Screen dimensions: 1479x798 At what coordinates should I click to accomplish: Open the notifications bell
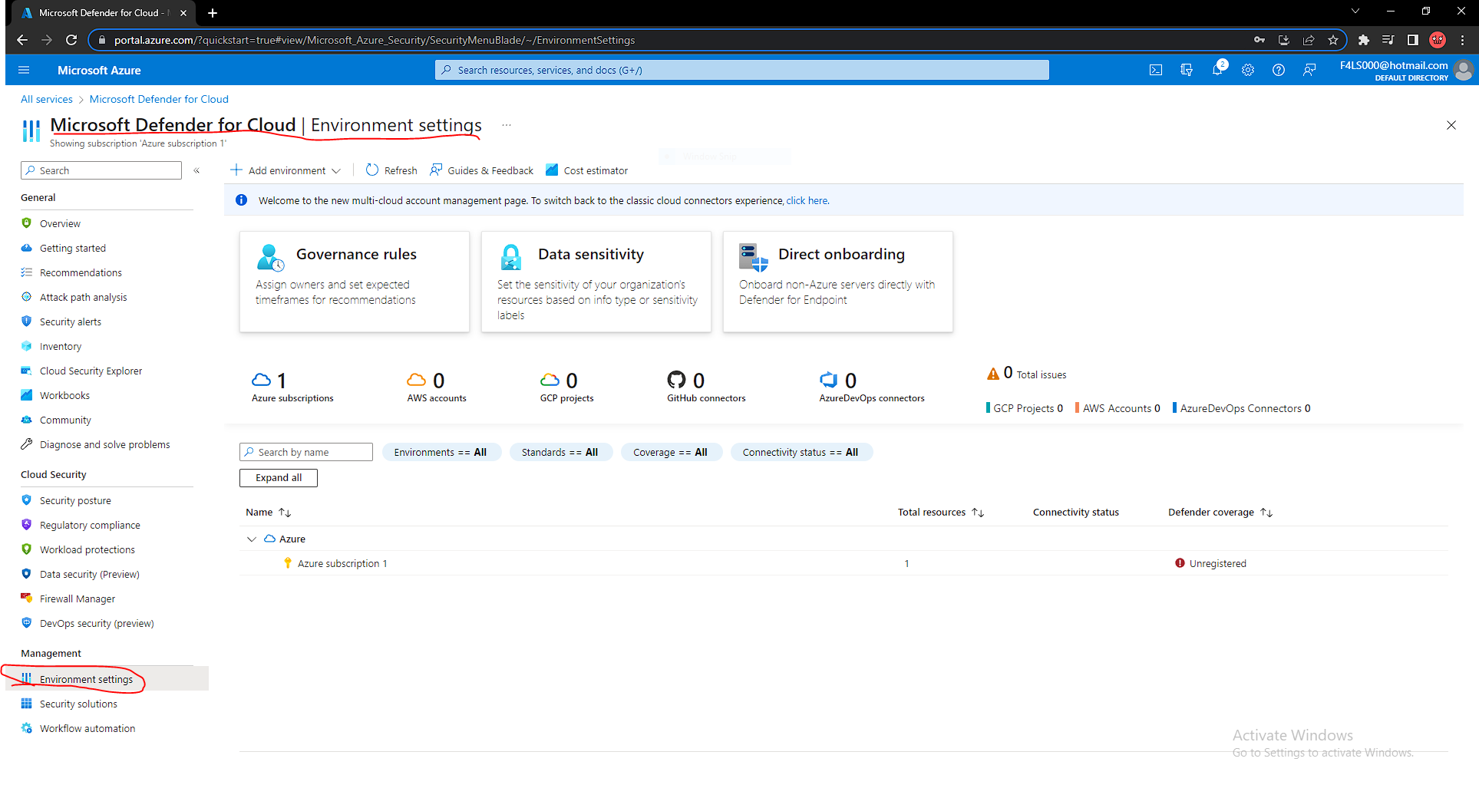[1217, 70]
